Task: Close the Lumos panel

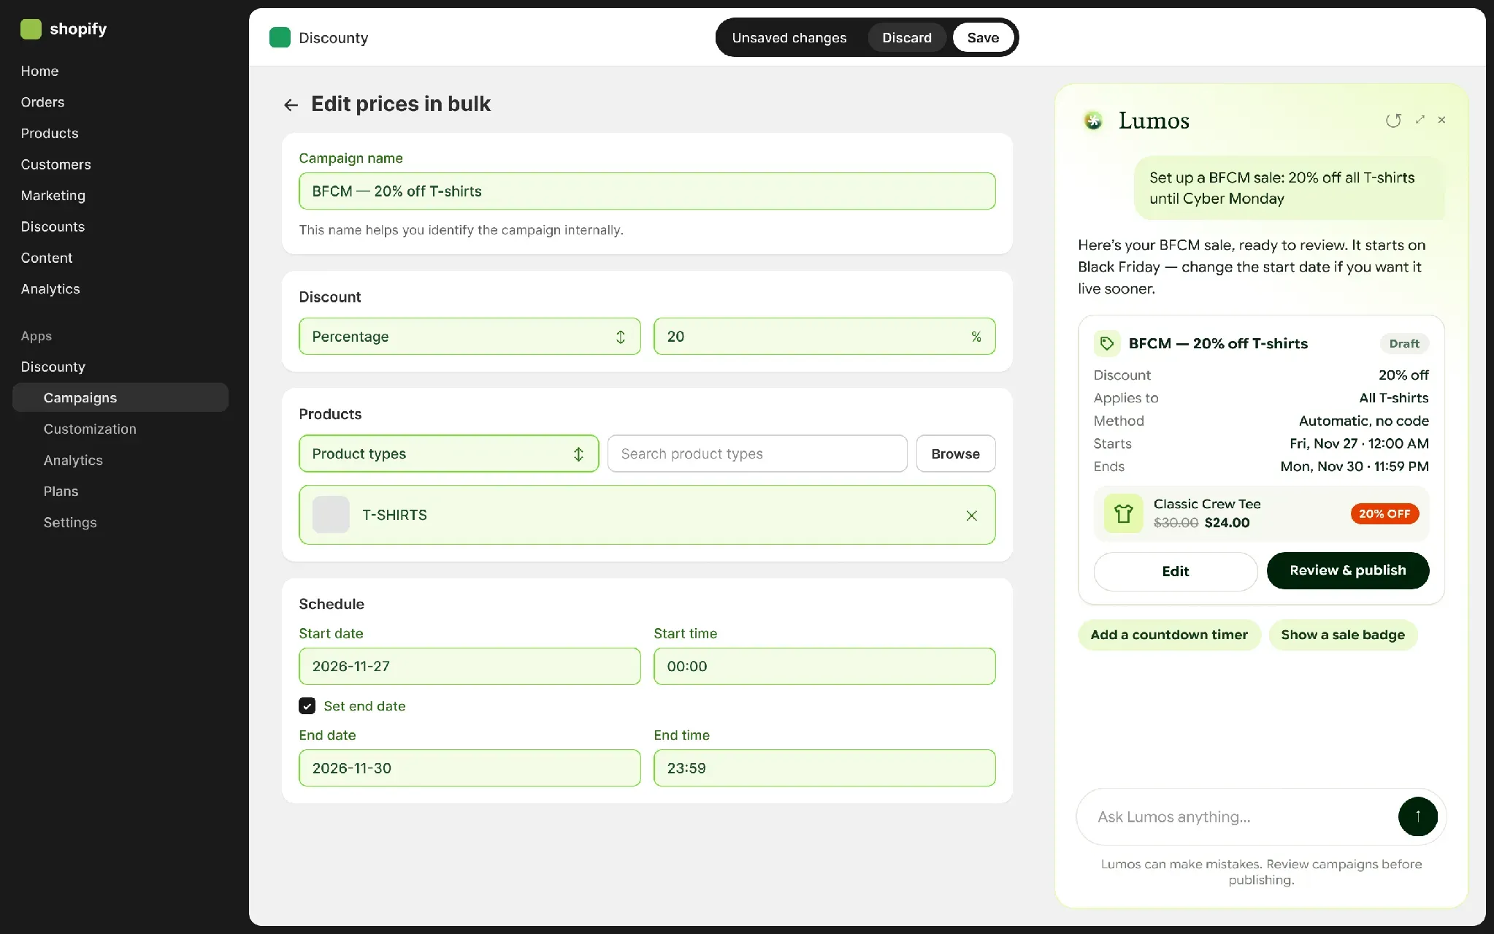Action: [x=1441, y=120]
